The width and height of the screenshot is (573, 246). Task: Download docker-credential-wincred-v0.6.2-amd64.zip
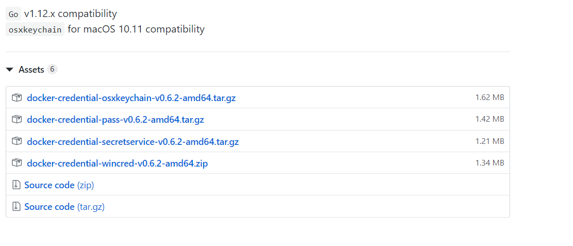(117, 163)
